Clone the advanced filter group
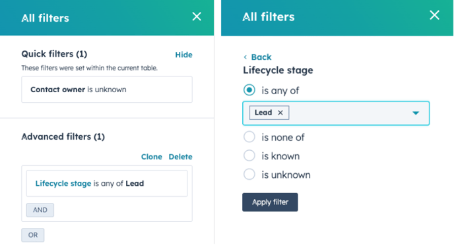 (x=151, y=157)
